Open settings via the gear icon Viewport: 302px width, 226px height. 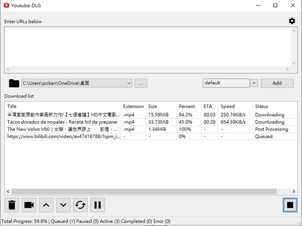pos(292,21)
